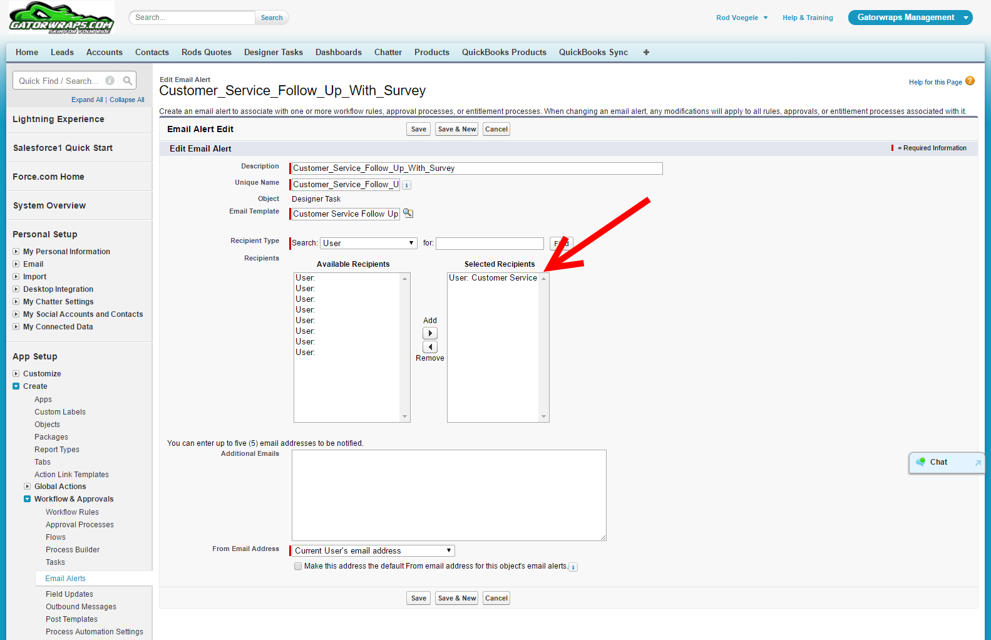
Task: Open the Recipient Type search dropdown
Action: pos(369,243)
